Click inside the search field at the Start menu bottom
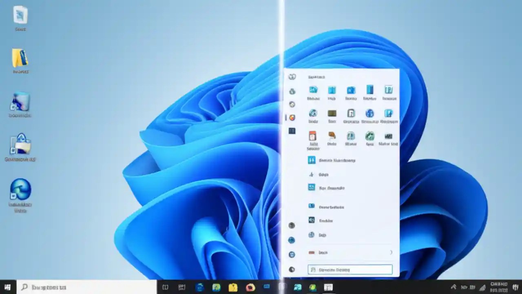 pyautogui.click(x=350, y=269)
